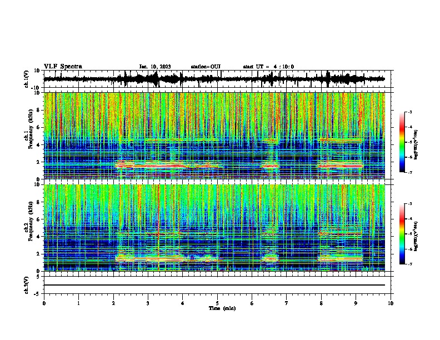Click the "ch.3(V)" axis label
This screenshot has height=340, width=440.
tap(27, 286)
